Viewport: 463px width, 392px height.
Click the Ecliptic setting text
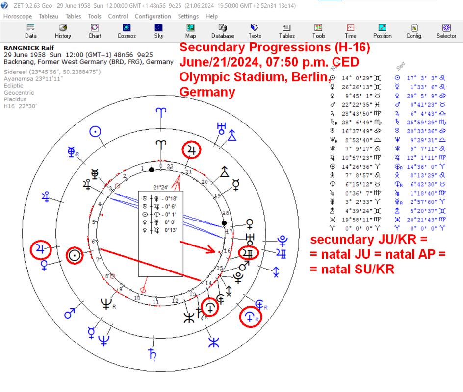click(13, 86)
